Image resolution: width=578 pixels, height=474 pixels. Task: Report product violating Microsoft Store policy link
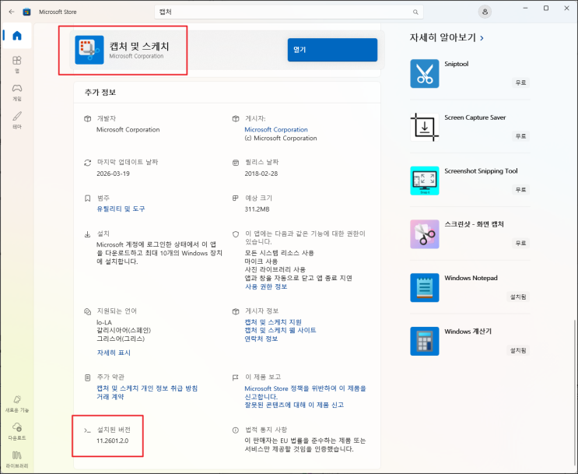(306, 392)
